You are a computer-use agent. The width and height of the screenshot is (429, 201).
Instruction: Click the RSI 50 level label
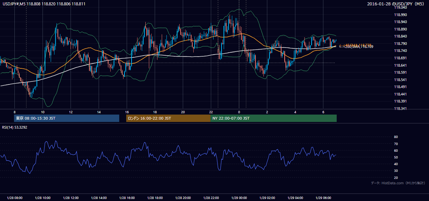396,157
